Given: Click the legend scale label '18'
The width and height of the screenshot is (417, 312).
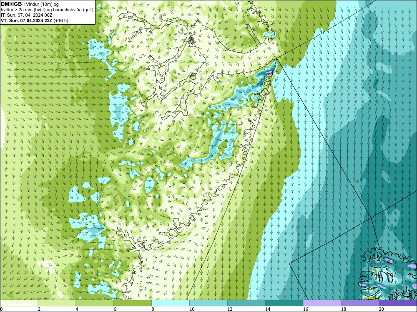Looking at the screenshot, I should pos(344,309).
